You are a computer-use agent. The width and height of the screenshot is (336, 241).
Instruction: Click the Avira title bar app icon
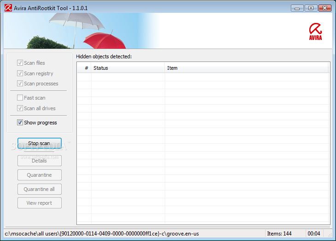(x=8, y=8)
